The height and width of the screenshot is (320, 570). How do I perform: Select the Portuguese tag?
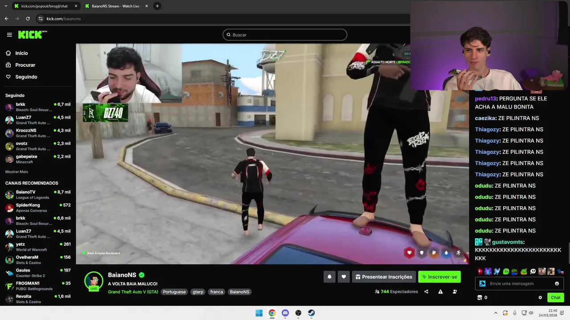tap(174, 292)
